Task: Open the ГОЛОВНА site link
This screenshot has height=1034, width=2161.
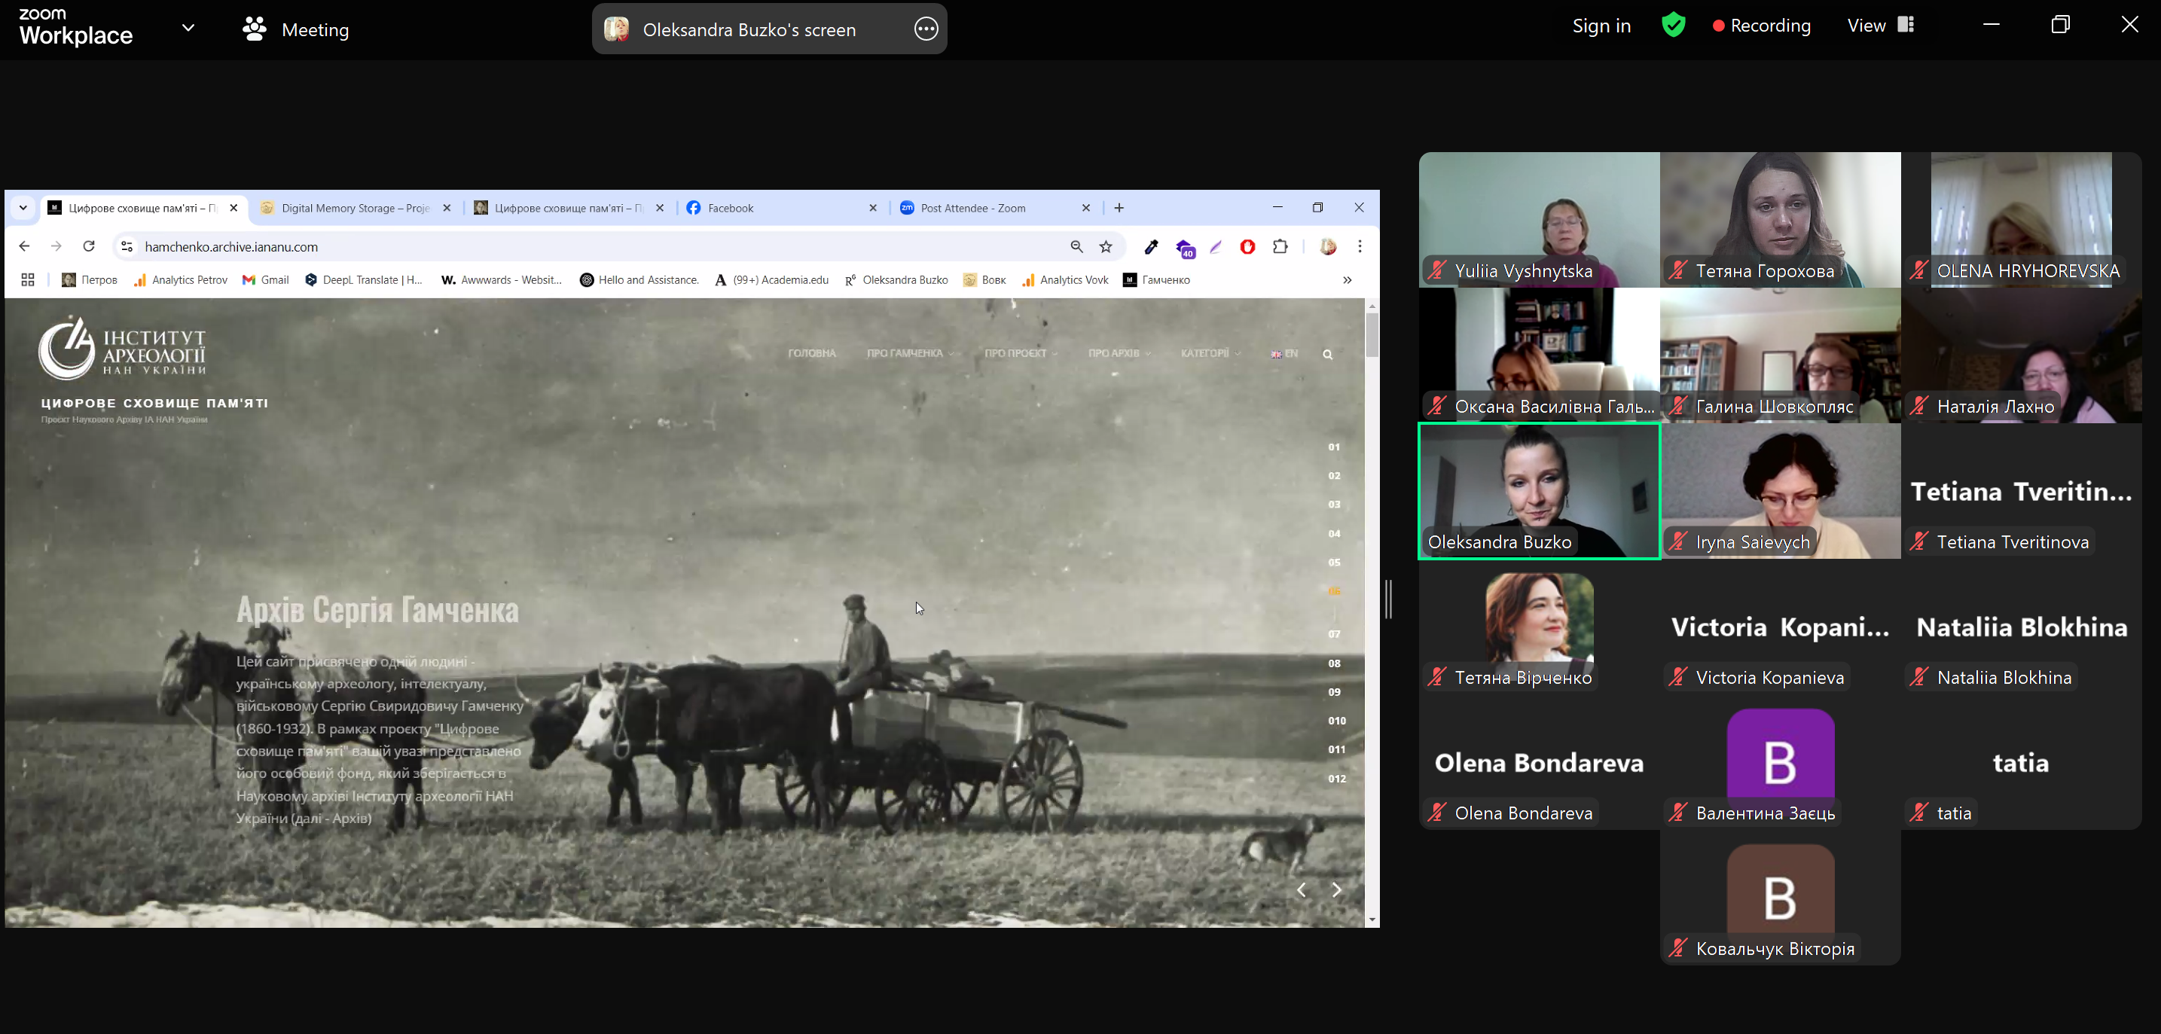Action: [x=811, y=353]
